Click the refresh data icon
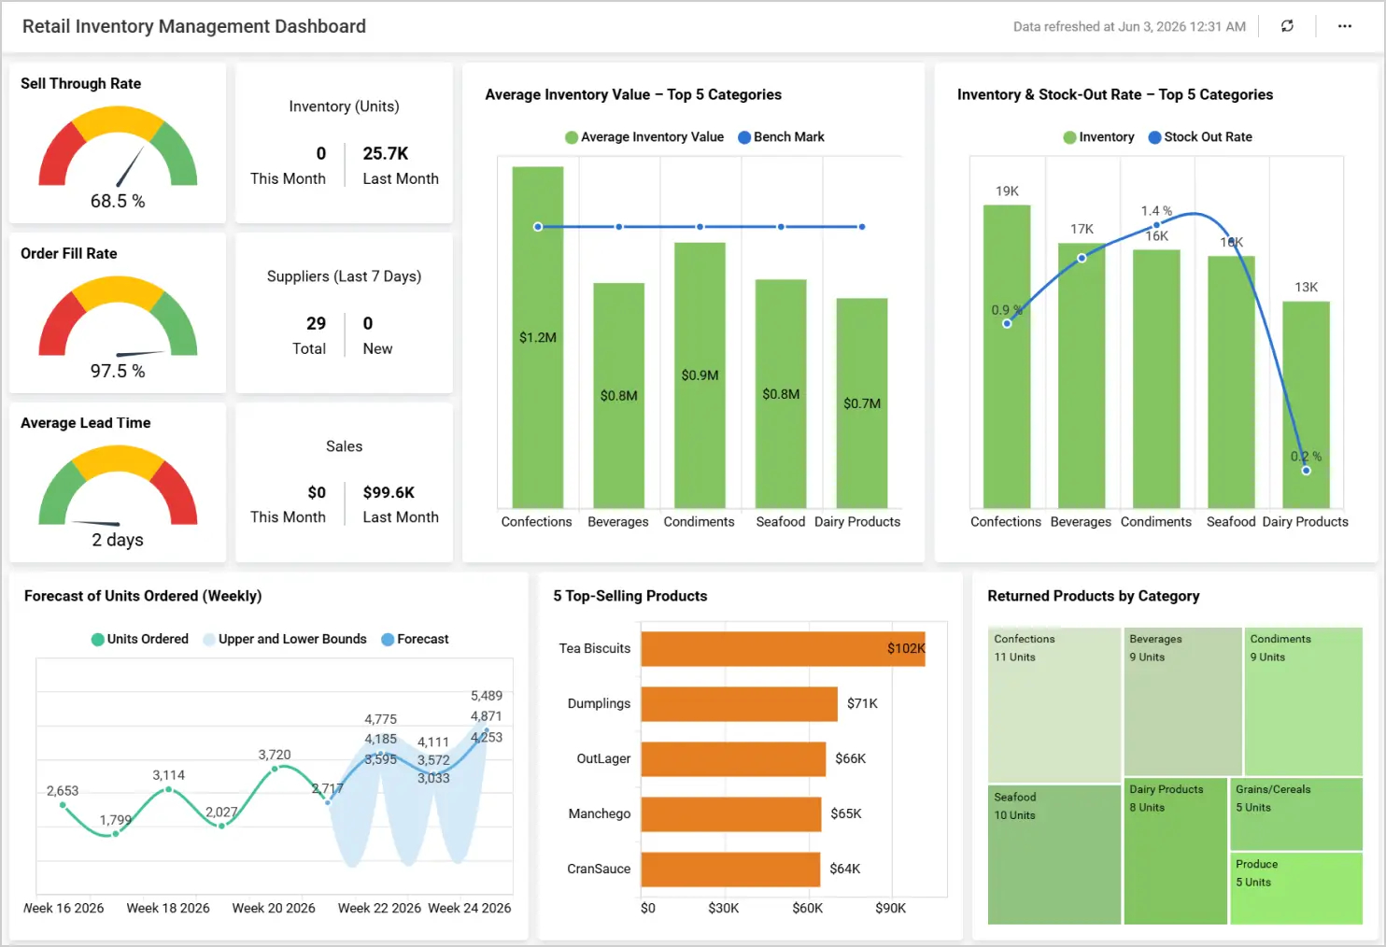Screen dimensions: 1386x947 (x=1287, y=26)
